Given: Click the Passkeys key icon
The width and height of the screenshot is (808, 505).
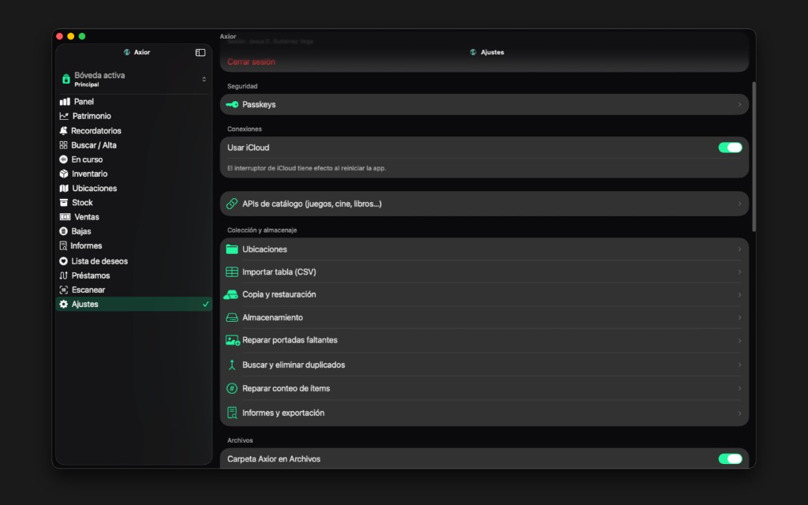Looking at the screenshot, I should click(232, 105).
